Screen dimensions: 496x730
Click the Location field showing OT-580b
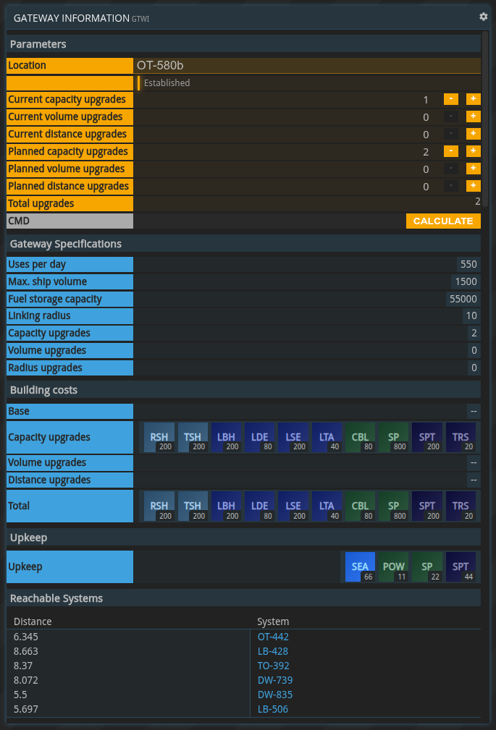coord(307,65)
